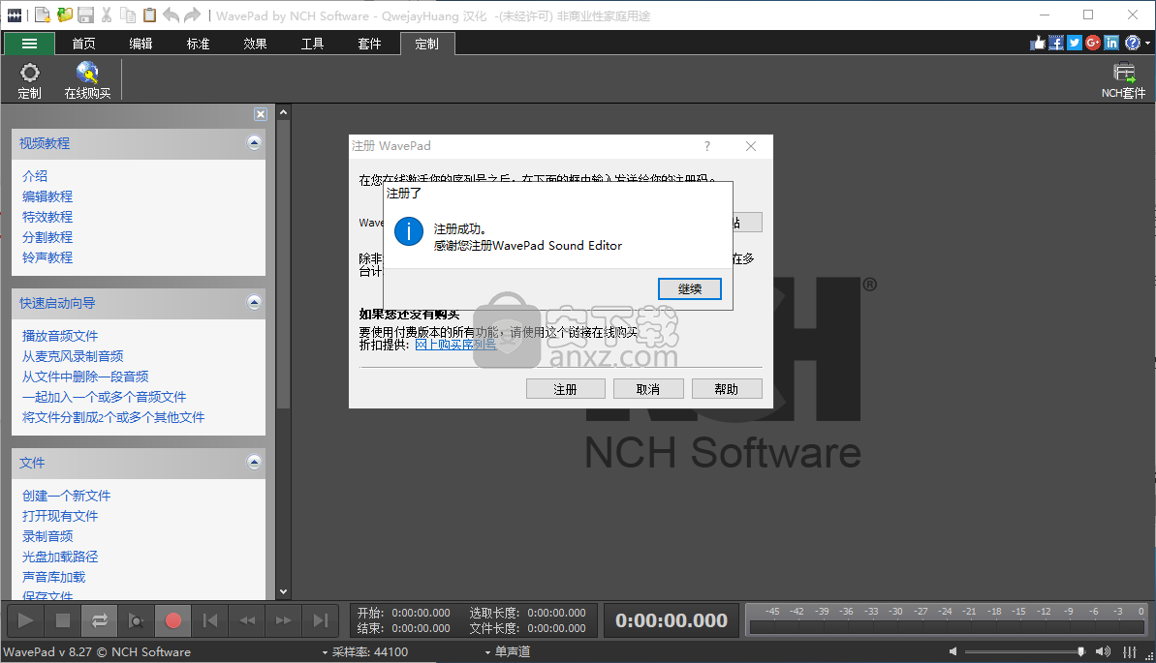Image resolution: width=1156 pixels, height=663 pixels.
Task: Open the 介绍 tutorial link
Action: tap(35, 176)
